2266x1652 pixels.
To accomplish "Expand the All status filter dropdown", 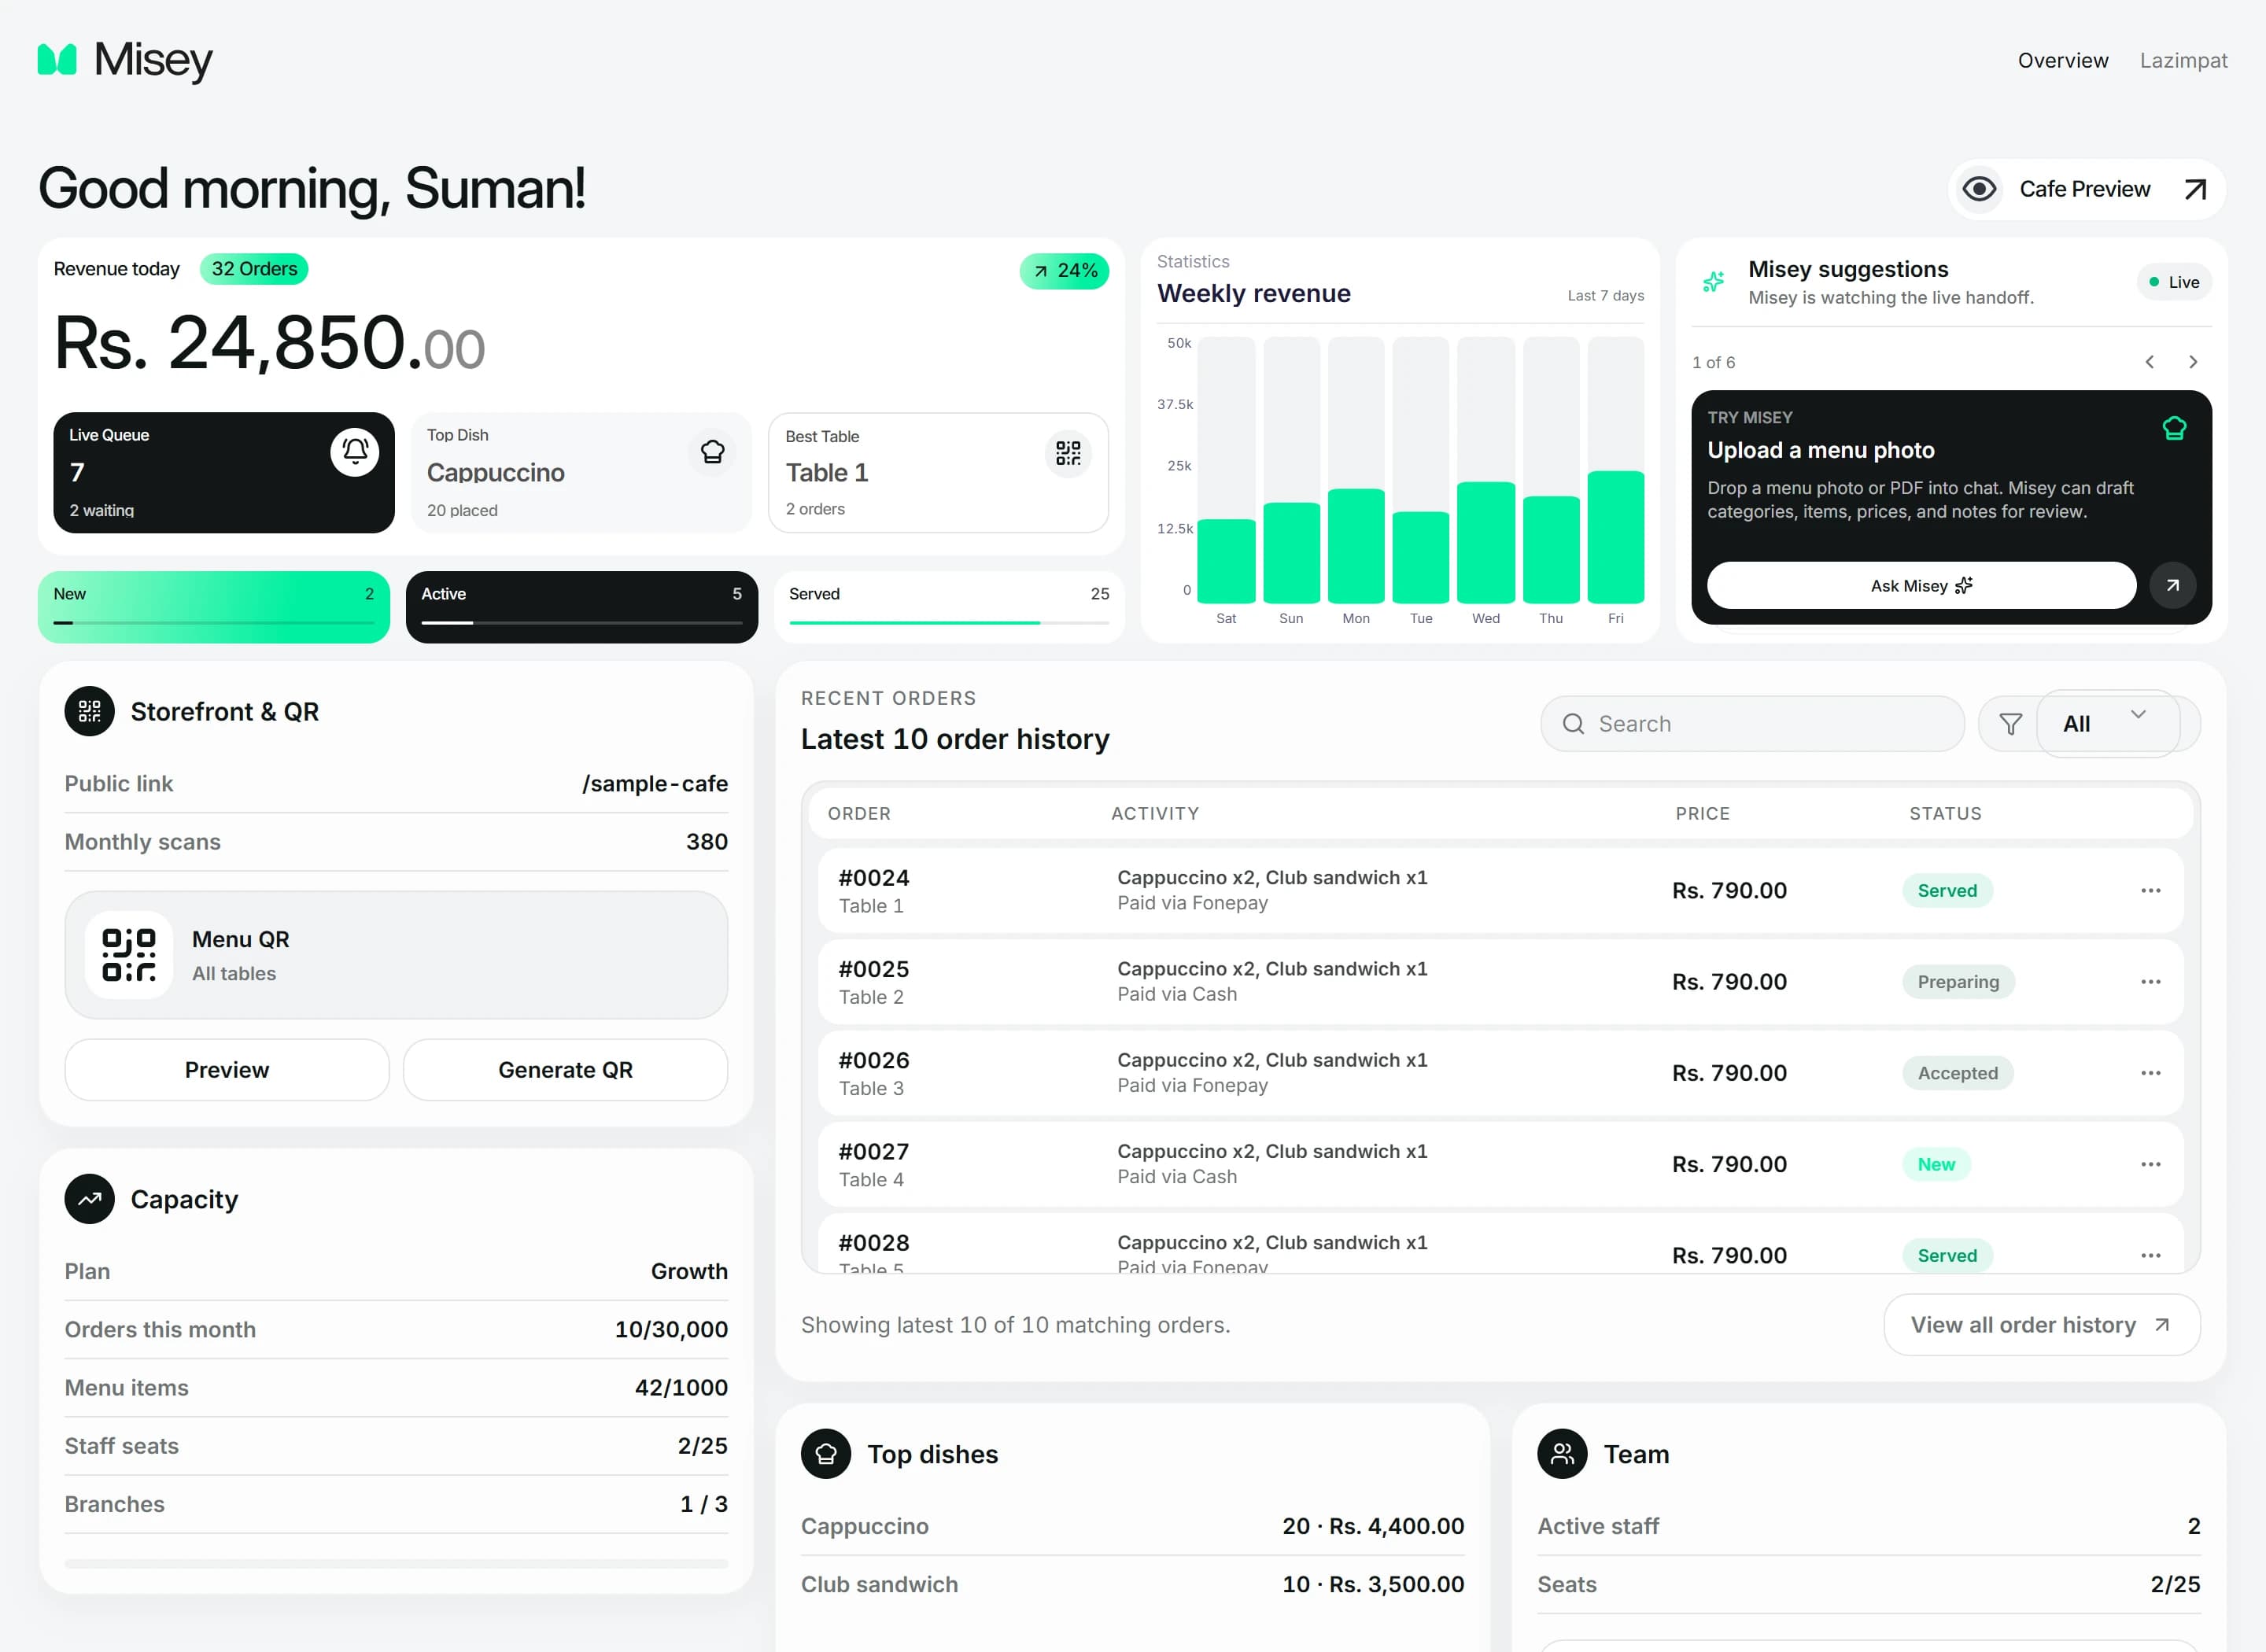I will coord(2108,724).
